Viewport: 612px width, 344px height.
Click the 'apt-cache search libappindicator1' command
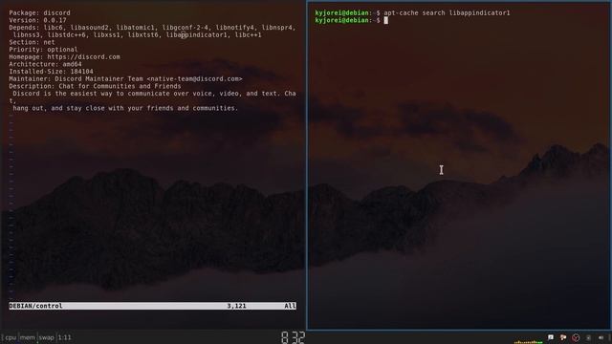(447, 12)
